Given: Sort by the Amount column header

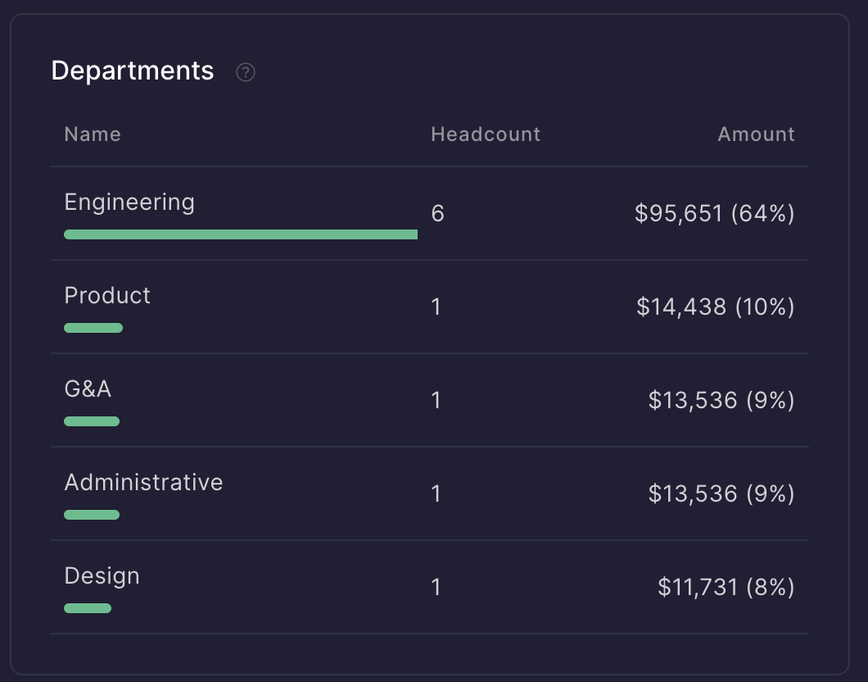Looking at the screenshot, I should pos(756,134).
